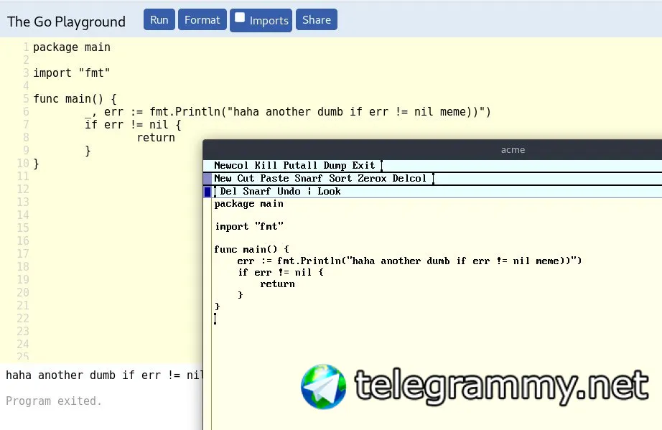Image resolution: width=662 pixels, height=430 pixels.
Task: Click "func main() {" in playground editor
Action: [x=75, y=99]
